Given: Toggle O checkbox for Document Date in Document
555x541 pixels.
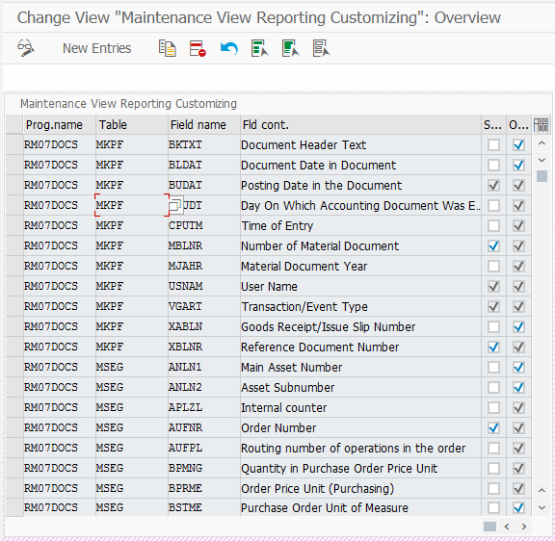Looking at the screenshot, I should click(518, 165).
